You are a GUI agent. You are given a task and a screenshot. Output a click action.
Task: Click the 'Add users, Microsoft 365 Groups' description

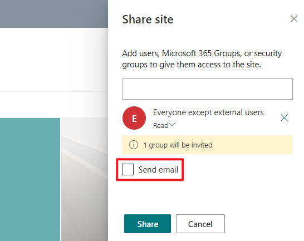[202, 59]
